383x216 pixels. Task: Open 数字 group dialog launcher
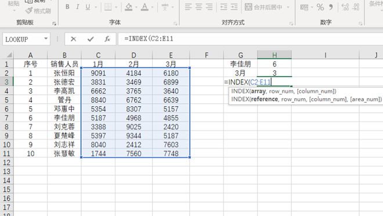(x=360, y=23)
